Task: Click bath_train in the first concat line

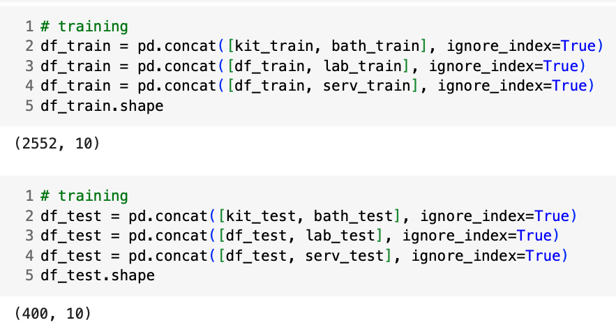Action: point(375,46)
